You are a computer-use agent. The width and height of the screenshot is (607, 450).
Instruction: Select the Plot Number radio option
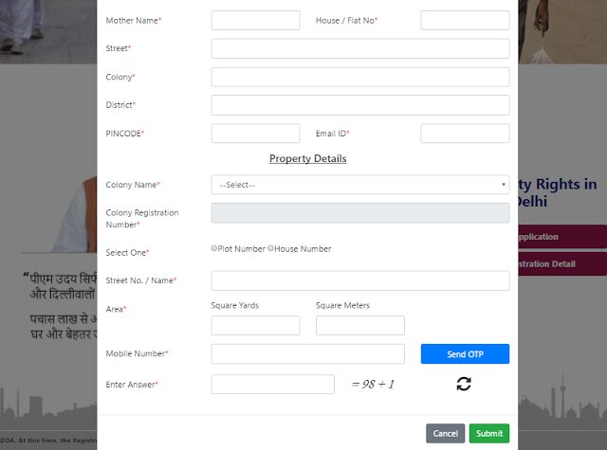click(214, 248)
